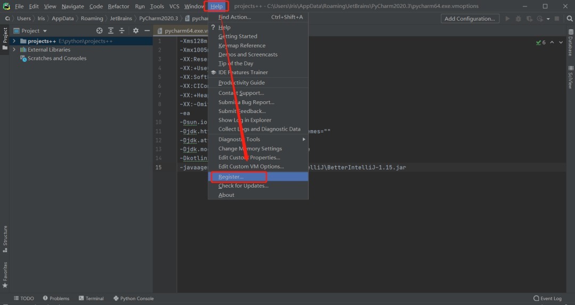This screenshot has width=575, height=305.
Task: Choose Collect Logs and Diagnostic Data
Action: [258, 129]
